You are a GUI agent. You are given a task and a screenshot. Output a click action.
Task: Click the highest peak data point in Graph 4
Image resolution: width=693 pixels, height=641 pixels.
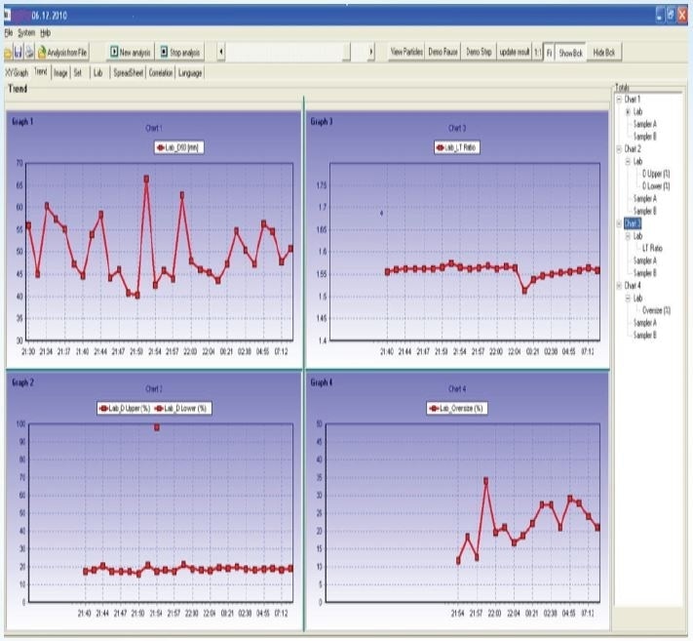(x=485, y=480)
